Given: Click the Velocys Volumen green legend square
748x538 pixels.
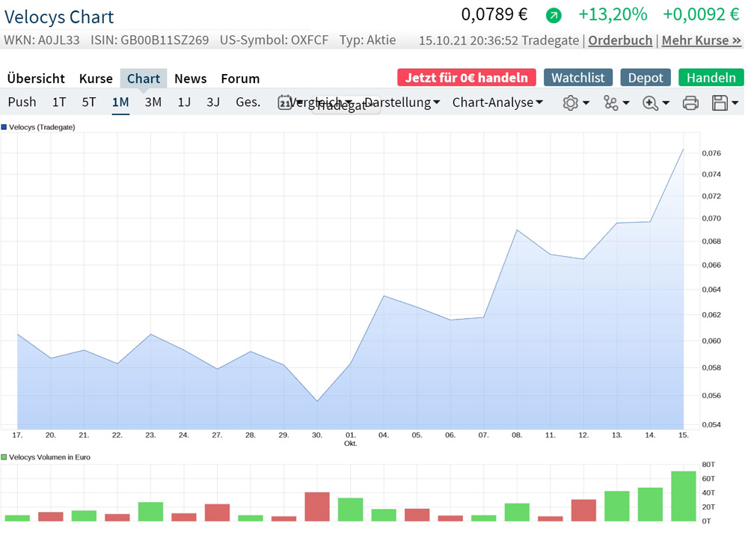Looking at the screenshot, I should pos(4,457).
